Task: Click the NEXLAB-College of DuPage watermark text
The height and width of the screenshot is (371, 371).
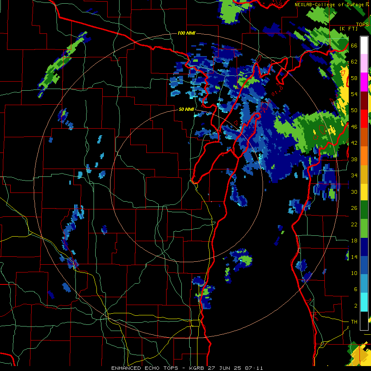Action: 331,5
